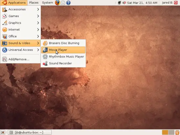Screen dimensions: 180x135
Task: Open the volume control tray icon
Action: pos(124,3)
